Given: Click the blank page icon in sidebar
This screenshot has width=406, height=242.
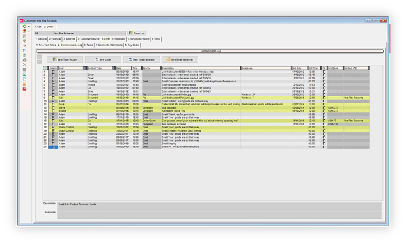Looking at the screenshot, I should tap(24, 79).
